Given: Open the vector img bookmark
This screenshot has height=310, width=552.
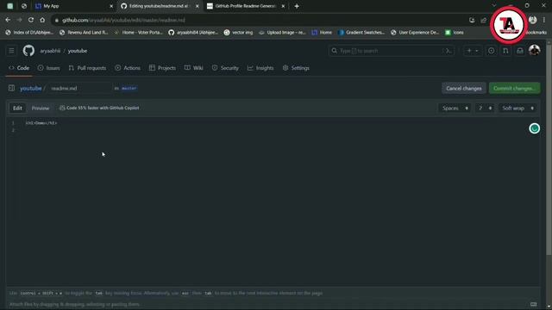Looking at the screenshot, I should point(238,33).
